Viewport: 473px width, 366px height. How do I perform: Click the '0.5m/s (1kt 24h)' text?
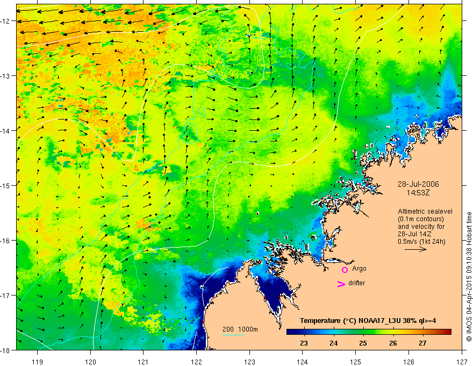pyautogui.click(x=421, y=241)
